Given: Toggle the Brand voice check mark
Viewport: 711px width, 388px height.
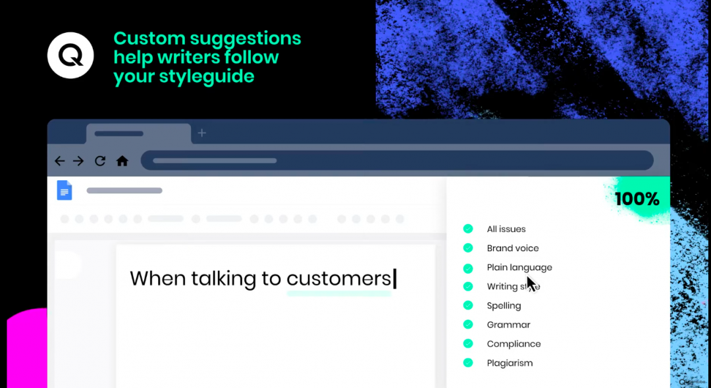Looking at the screenshot, I should [x=468, y=248].
